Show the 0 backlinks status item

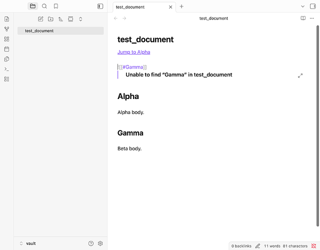click(241, 246)
